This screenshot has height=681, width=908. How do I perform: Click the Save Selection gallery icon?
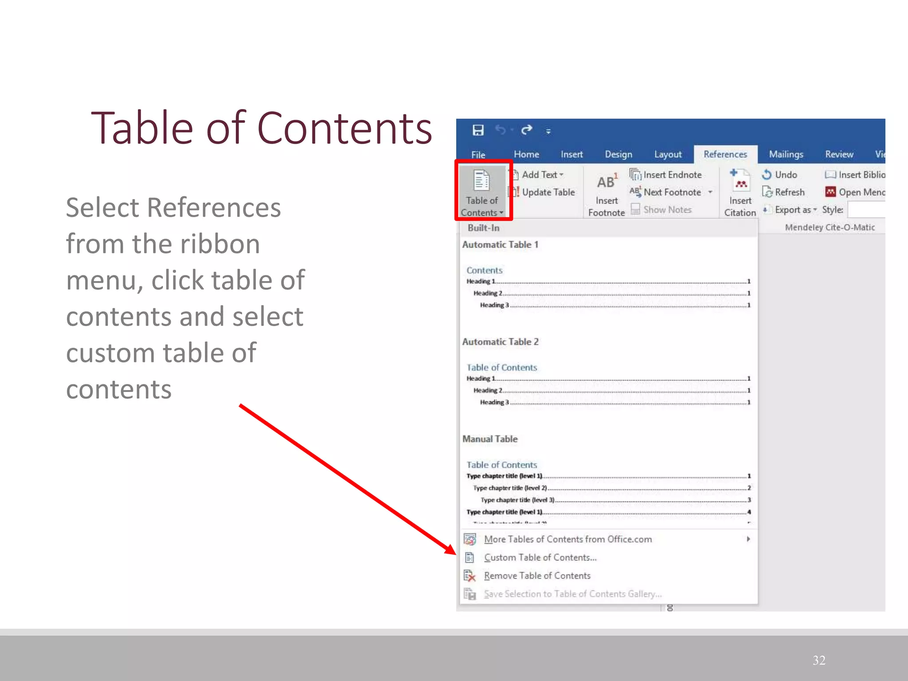click(x=470, y=594)
